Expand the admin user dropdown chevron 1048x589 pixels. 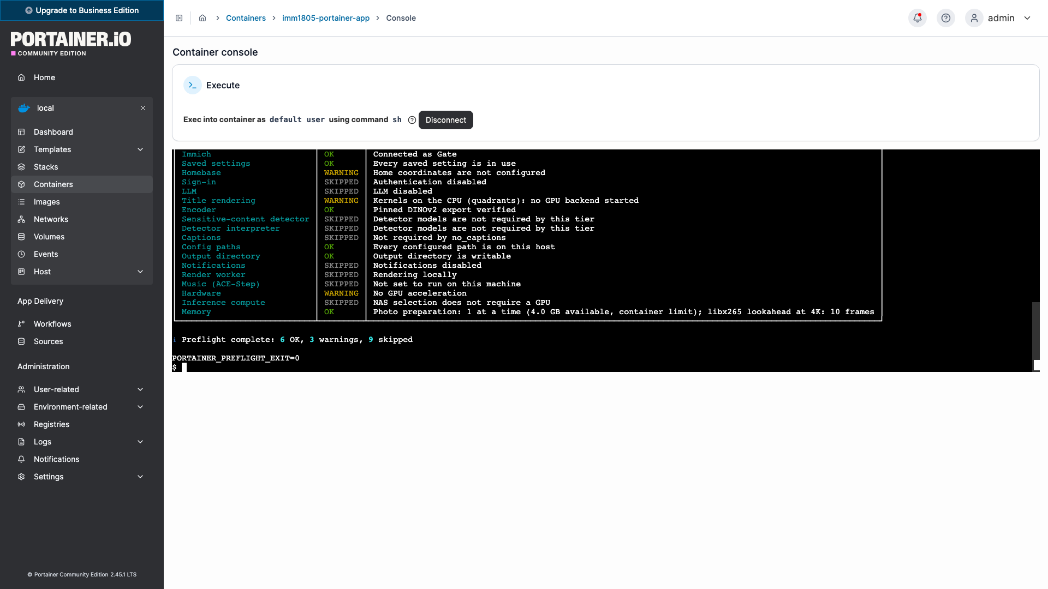[x=1027, y=18]
